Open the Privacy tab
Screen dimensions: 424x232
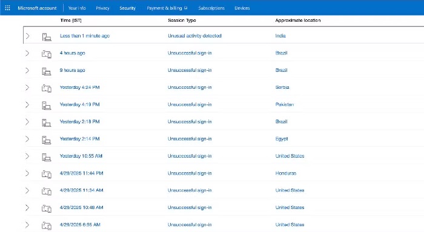click(x=102, y=8)
